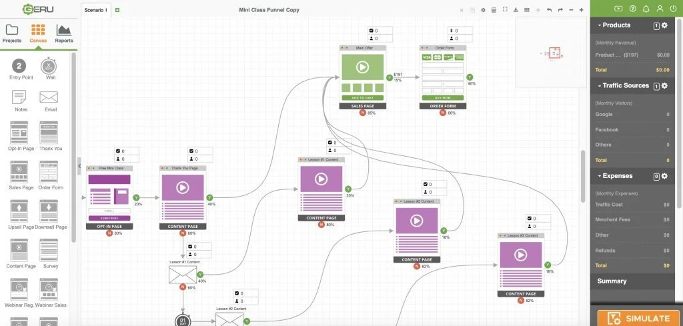The image size is (683, 326).
Task: Click the Opt-In Page green Y connector
Action: 136,197
